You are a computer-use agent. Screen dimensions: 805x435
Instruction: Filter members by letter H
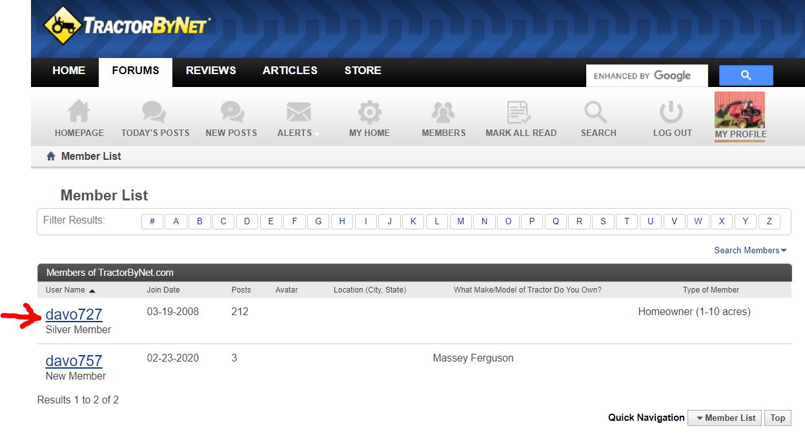342,222
